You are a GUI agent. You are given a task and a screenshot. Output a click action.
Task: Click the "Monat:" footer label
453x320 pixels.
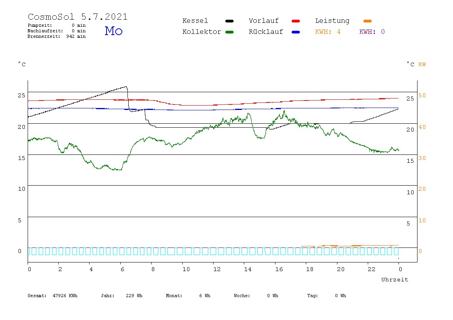pos(174,296)
